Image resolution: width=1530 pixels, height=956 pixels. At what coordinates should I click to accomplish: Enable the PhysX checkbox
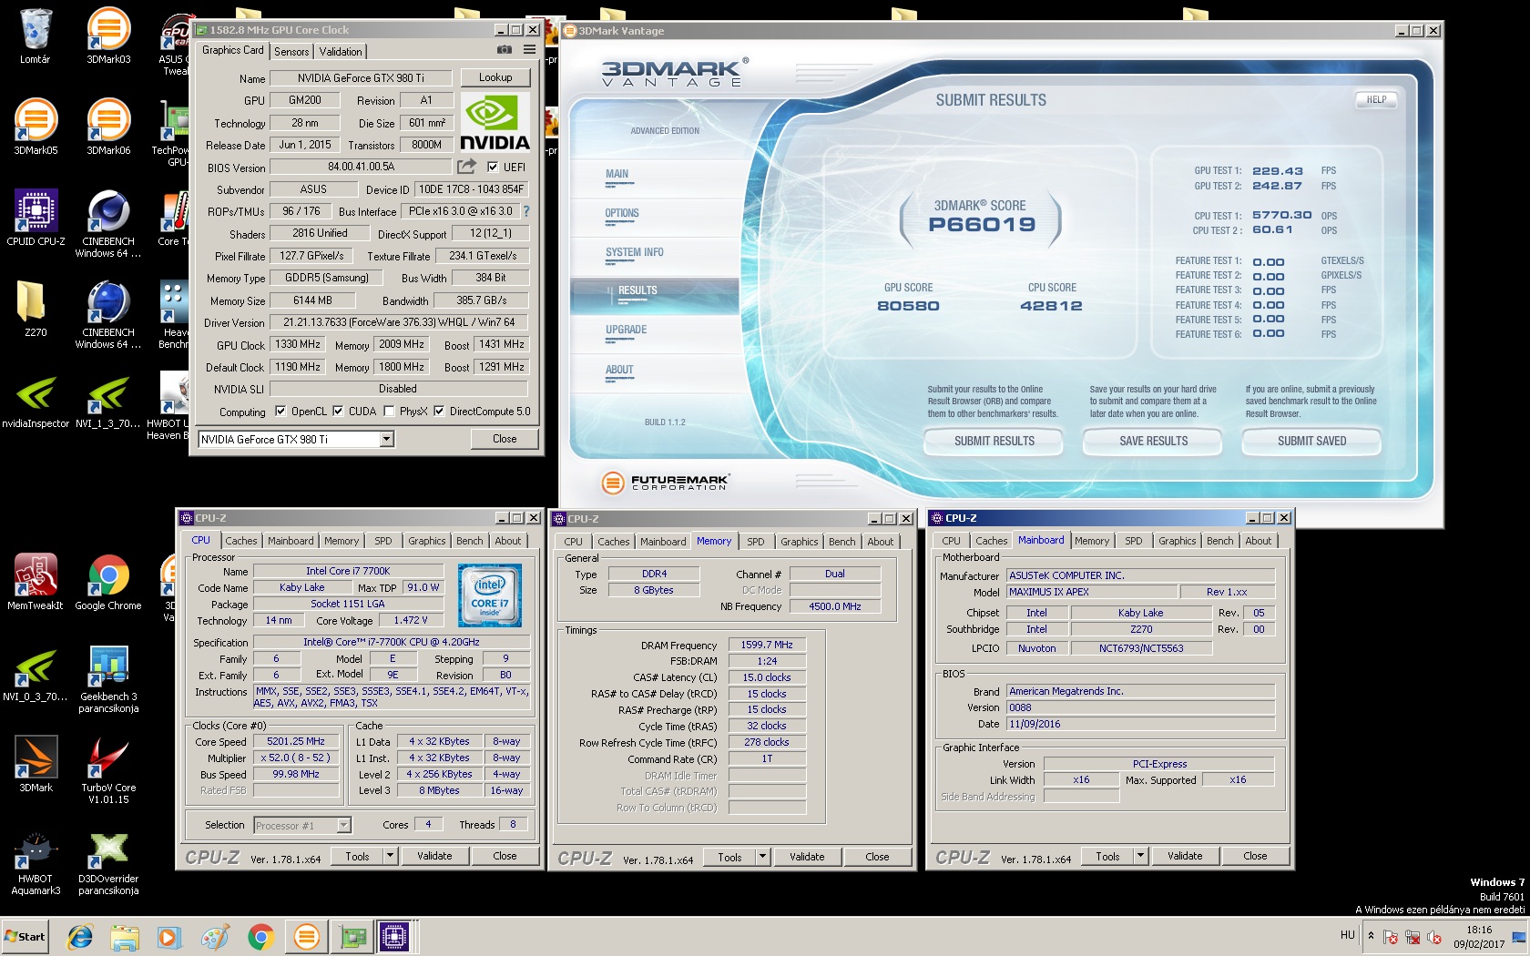[x=389, y=412]
